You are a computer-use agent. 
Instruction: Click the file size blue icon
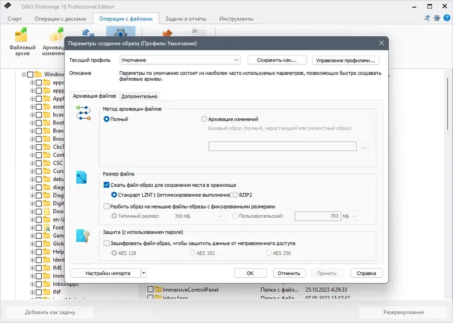tap(82, 178)
